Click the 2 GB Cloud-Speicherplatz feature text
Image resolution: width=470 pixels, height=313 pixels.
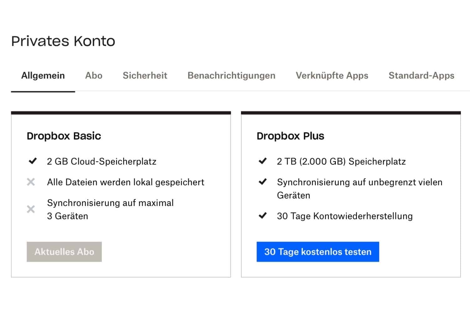(102, 162)
